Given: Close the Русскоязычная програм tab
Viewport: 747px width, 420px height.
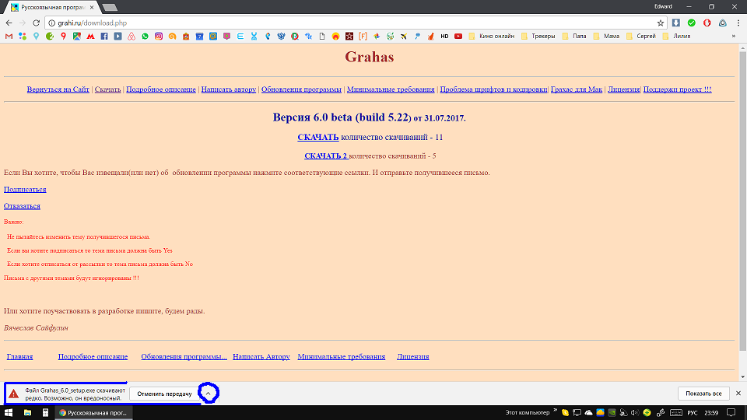Looking at the screenshot, I should click(92, 8).
